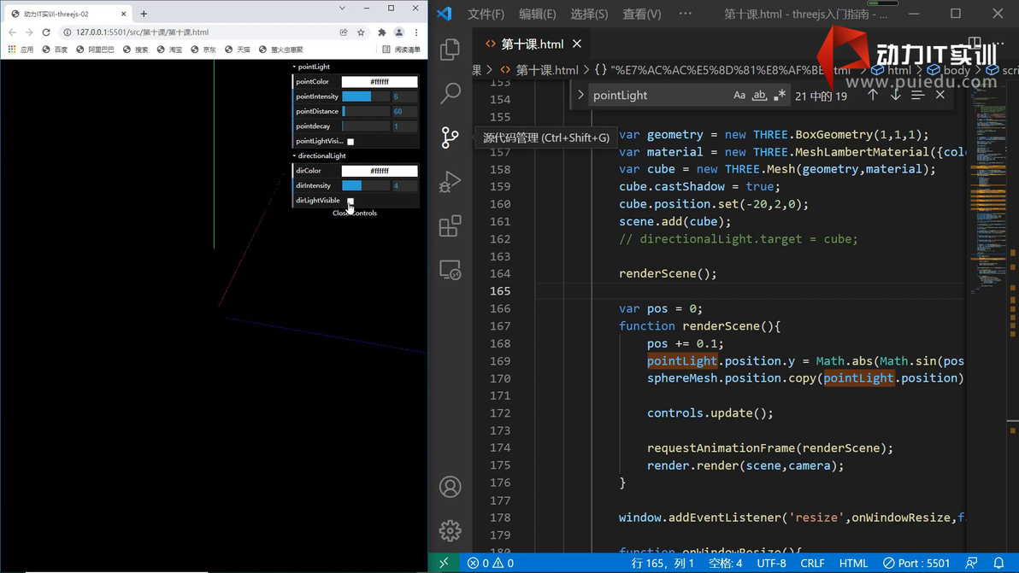Expand the replace field in find widget
1019x573 pixels.
[x=580, y=96]
